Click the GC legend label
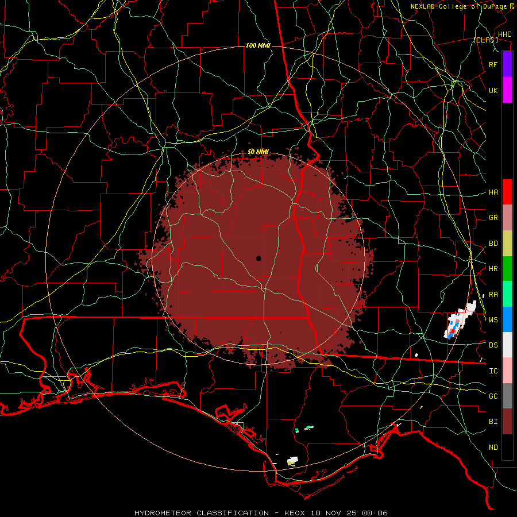The image size is (517, 517). tap(493, 396)
